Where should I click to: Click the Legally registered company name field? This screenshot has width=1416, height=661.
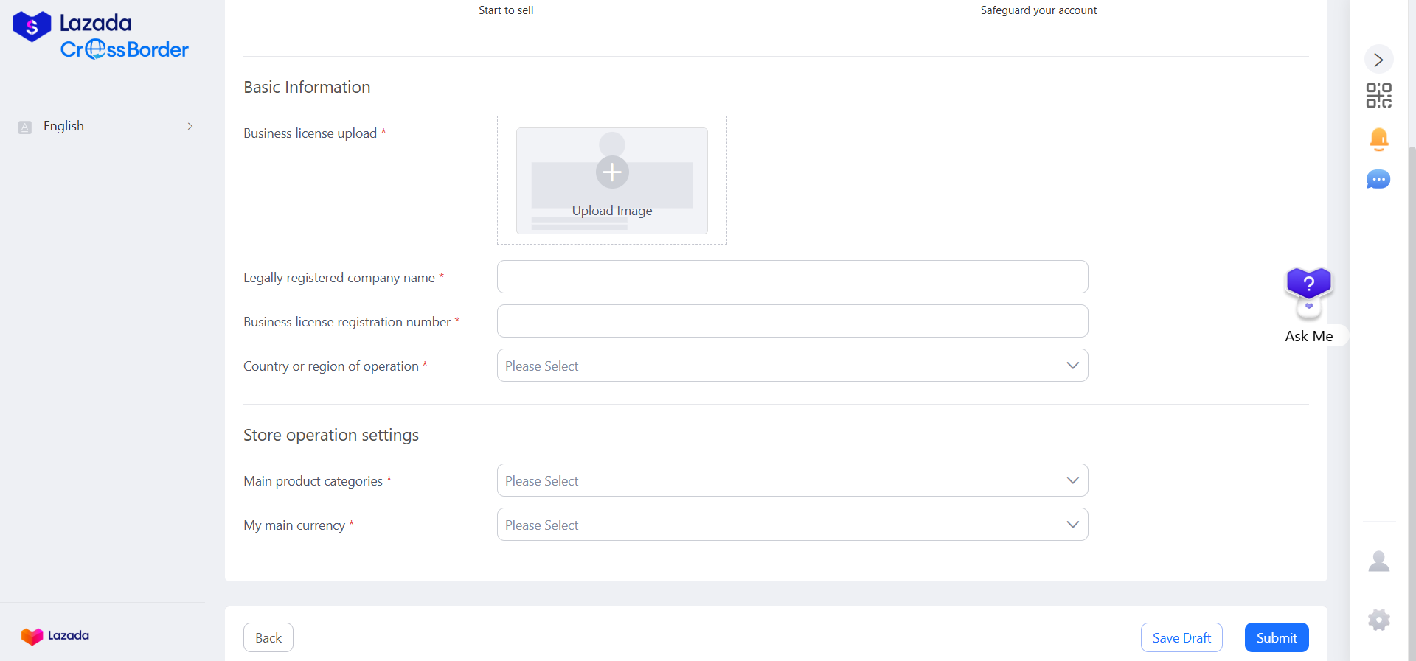coord(792,277)
